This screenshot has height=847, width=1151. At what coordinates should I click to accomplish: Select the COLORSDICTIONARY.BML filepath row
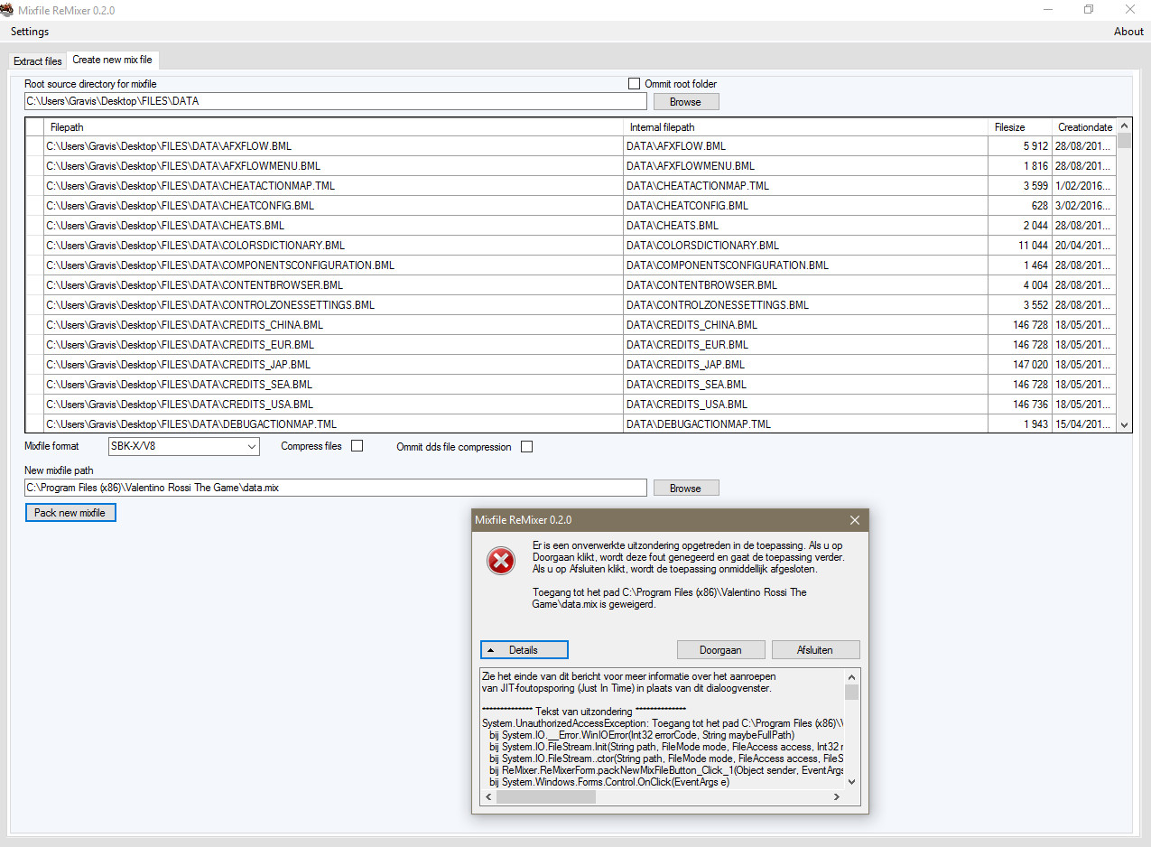click(x=334, y=246)
